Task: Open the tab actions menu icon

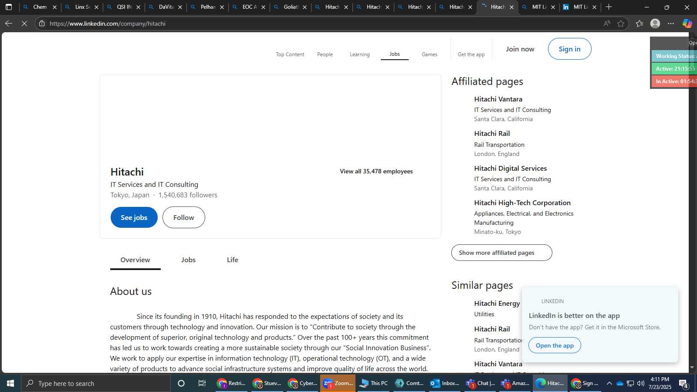Action: pos(9,7)
